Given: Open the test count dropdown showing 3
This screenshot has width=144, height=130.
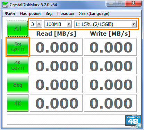Looking at the screenshot, I should point(36,24).
